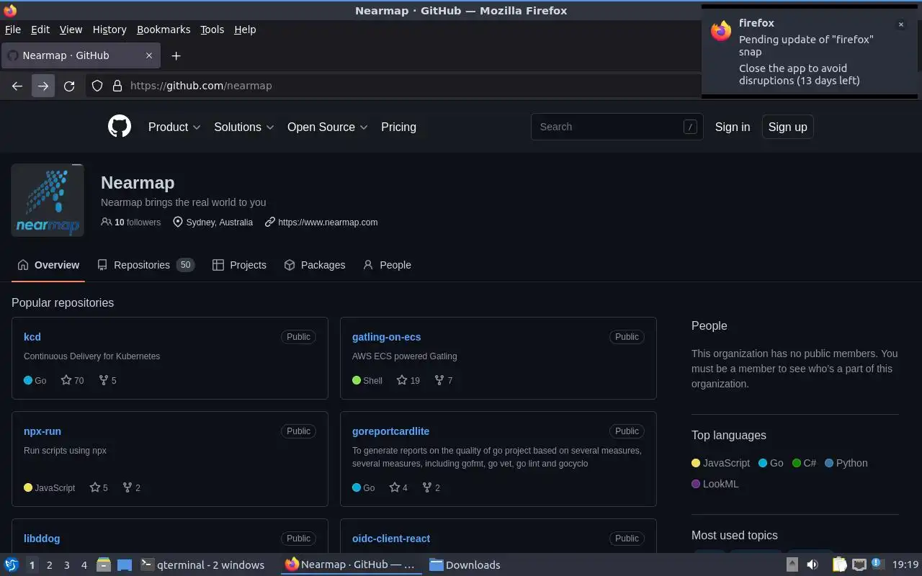Open the npx-run repository link
The width and height of the screenshot is (922, 576).
click(x=42, y=431)
